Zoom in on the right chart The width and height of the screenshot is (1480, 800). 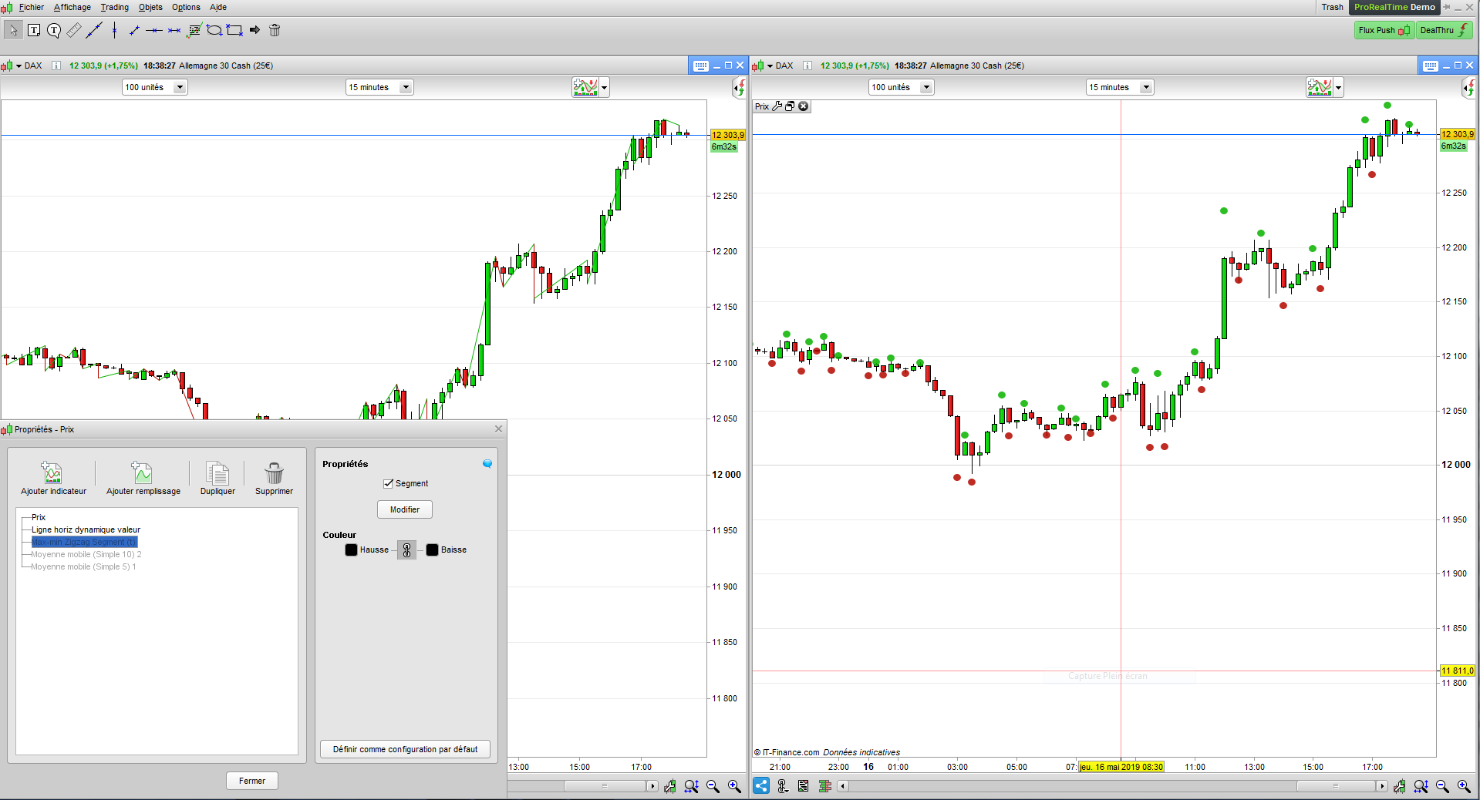point(1463,786)
